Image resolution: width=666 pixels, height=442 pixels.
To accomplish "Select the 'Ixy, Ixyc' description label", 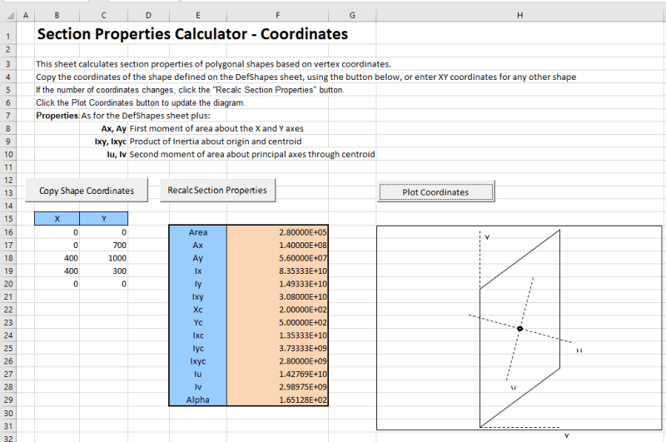I will 111,142.
